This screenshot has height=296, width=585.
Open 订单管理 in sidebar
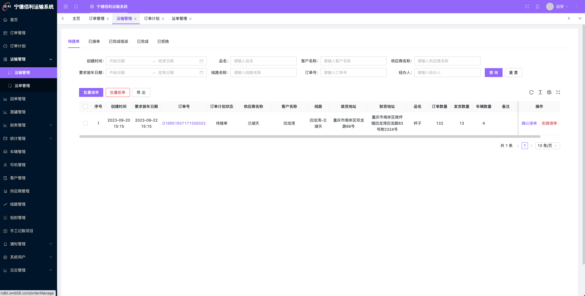click(x=28, y=33)
